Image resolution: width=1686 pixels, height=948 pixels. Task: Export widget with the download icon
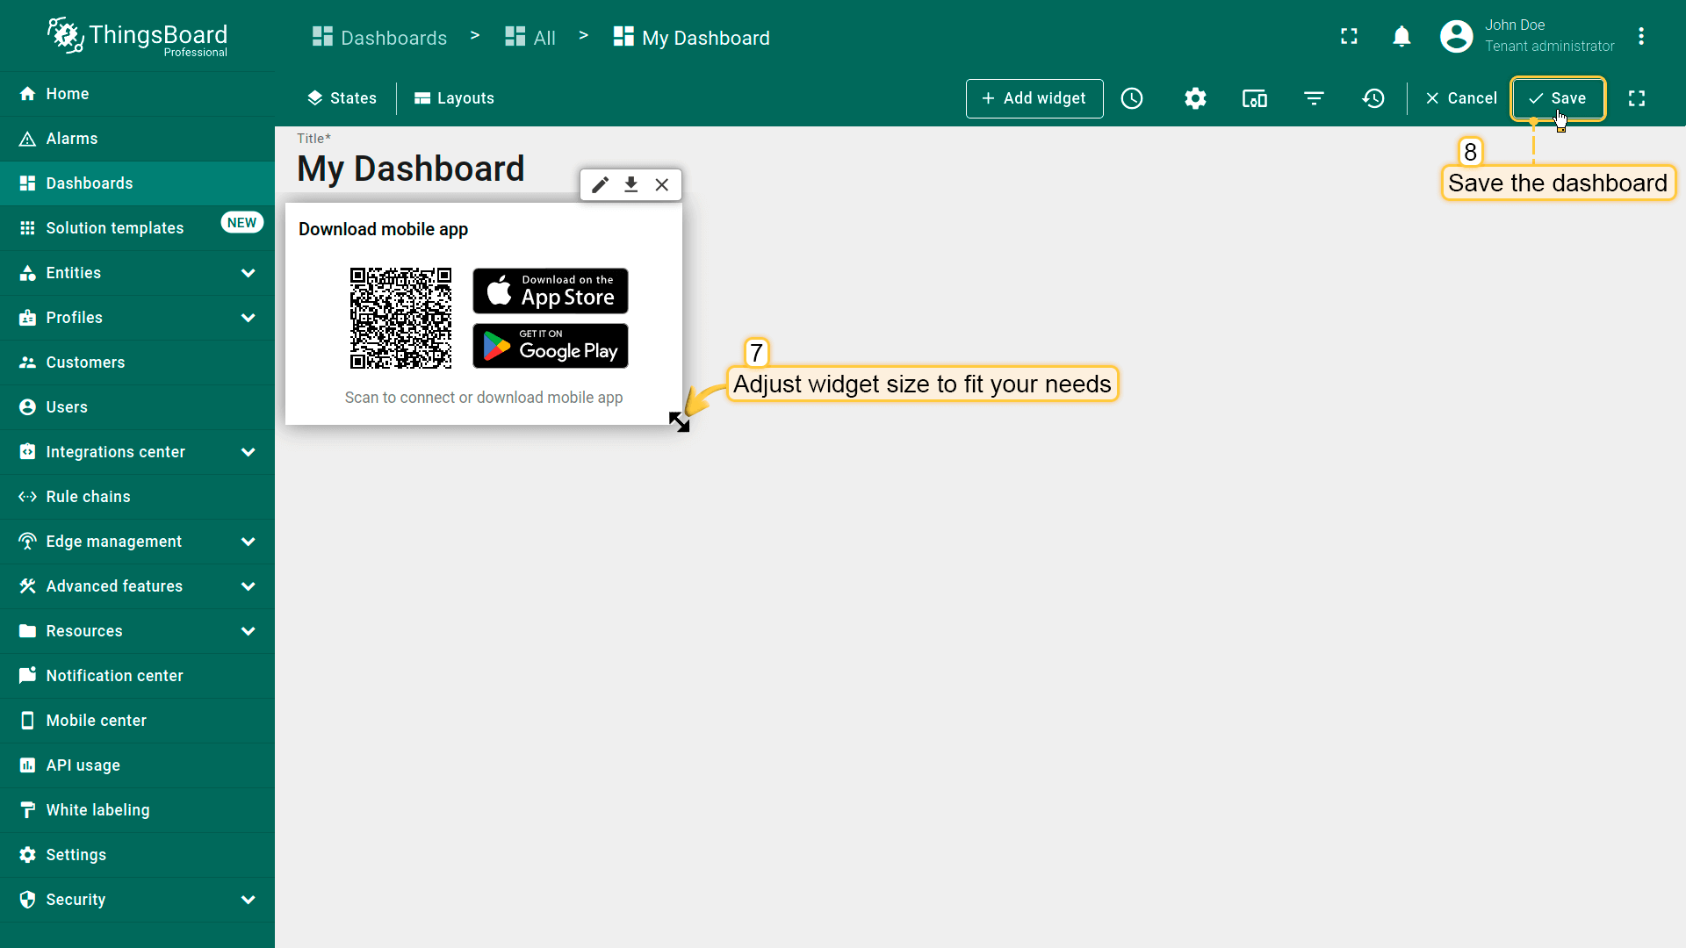(630, 184)
